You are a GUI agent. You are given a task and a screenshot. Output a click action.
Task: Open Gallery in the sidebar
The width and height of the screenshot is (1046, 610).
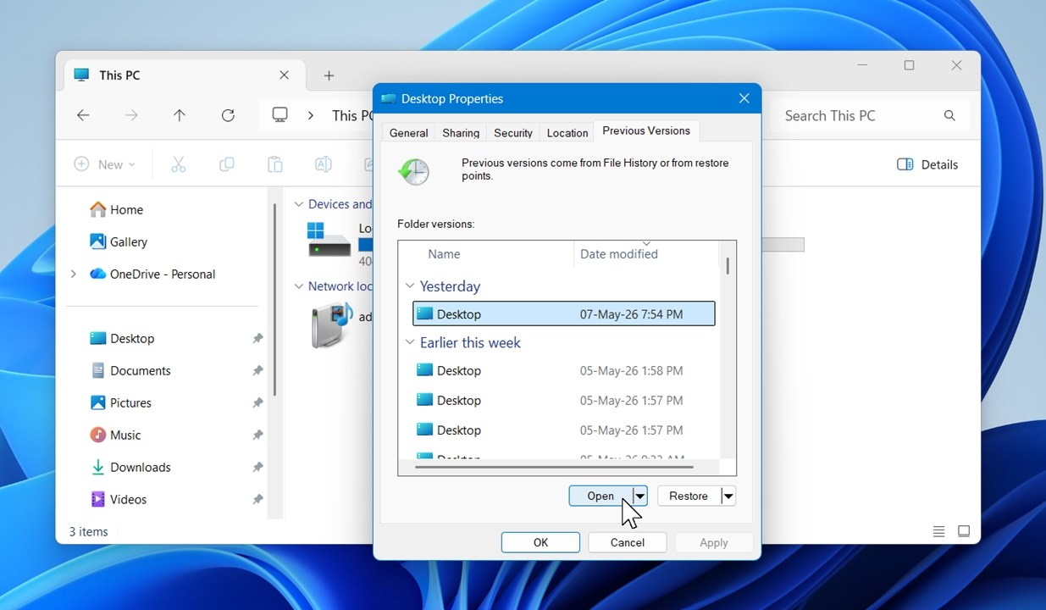[119, 241]
